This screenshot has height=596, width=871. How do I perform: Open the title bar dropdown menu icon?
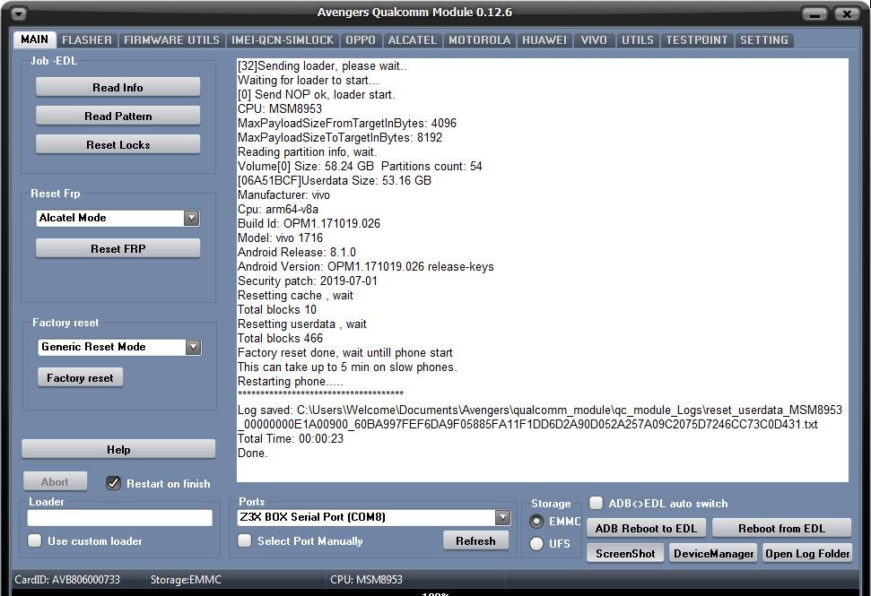point(19,13)
